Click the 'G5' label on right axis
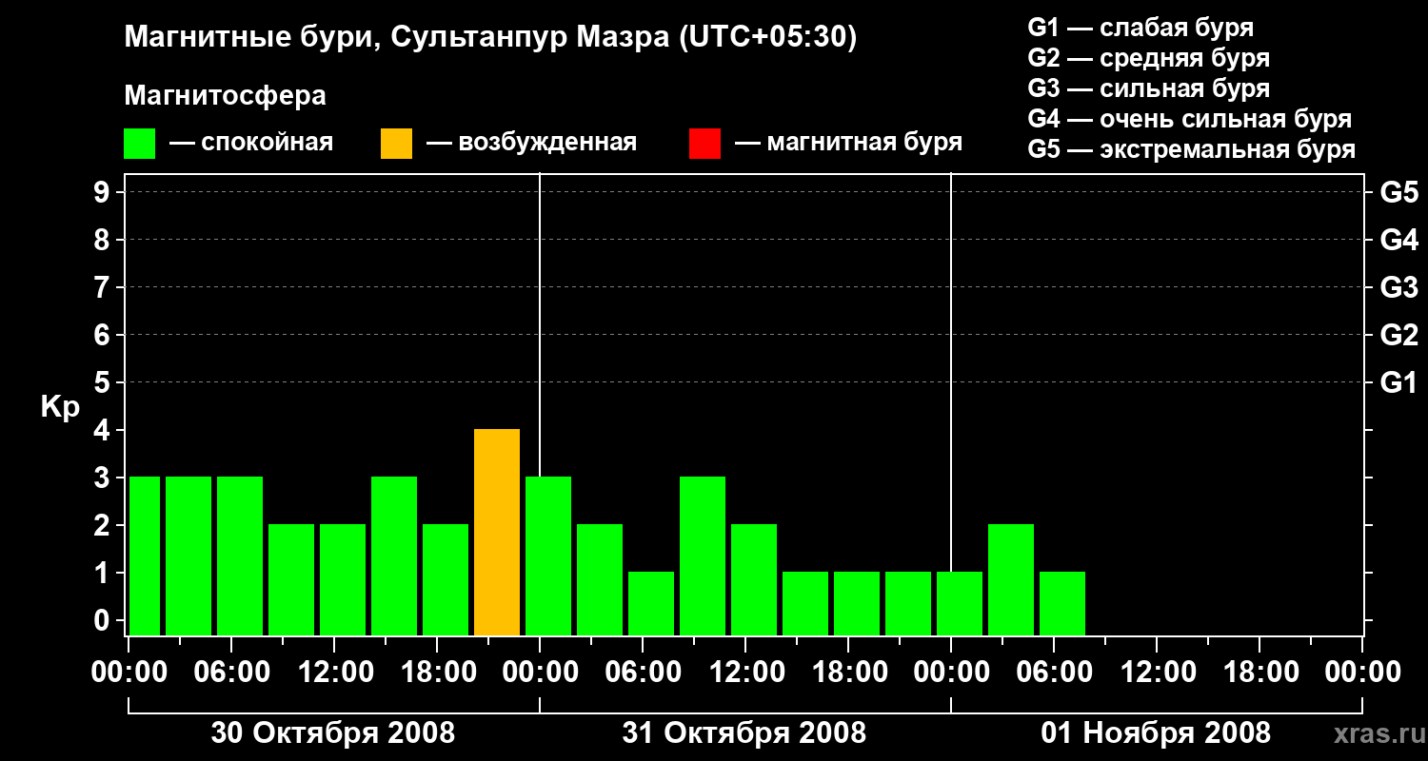Image resolution: width=1428 pixels, height=761 pixels. [1398, 192]
